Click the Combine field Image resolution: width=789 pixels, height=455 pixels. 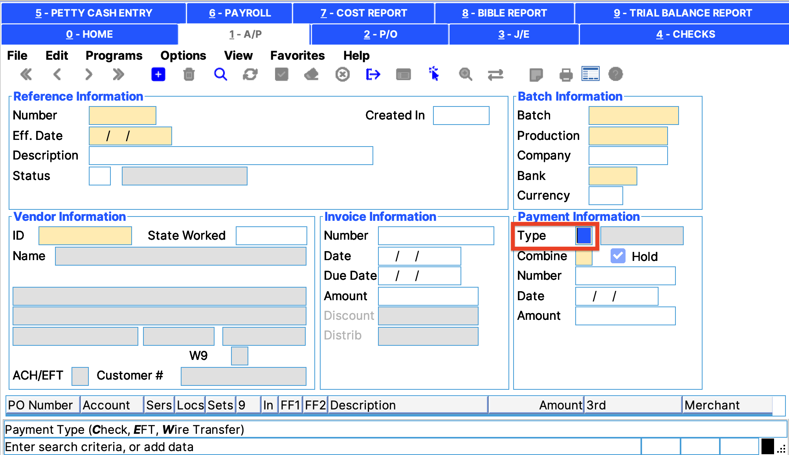tap(584, 257)
